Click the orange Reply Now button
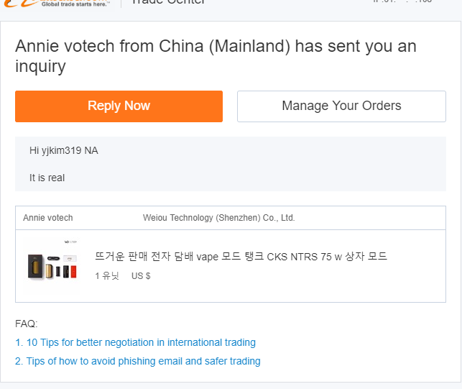 119,106
